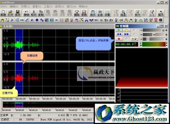Zoom in using the 放大 magnifier icon
The image size is (170, 124).
138,13
